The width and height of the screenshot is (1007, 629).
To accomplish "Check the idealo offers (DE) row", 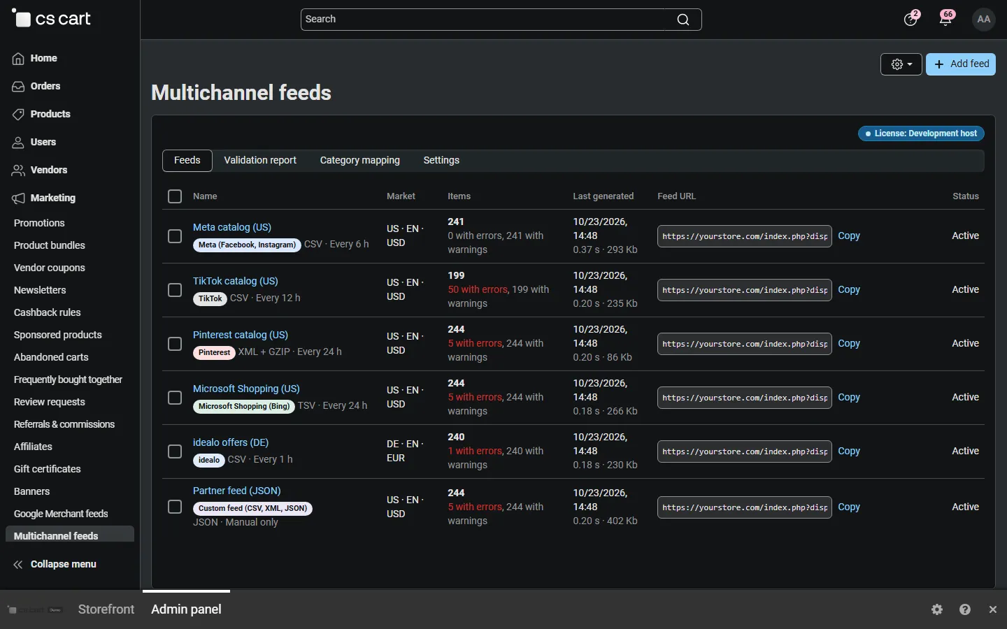I will 175,451.
